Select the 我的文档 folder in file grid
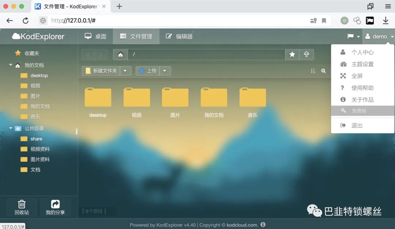The width and height of the screenshot is (395, 229). 214,103
